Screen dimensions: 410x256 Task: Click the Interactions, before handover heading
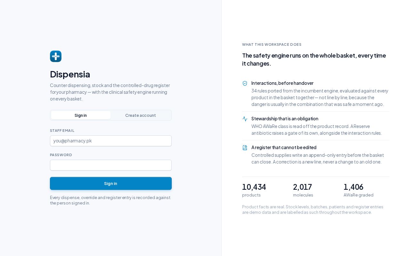click(283, 83)
